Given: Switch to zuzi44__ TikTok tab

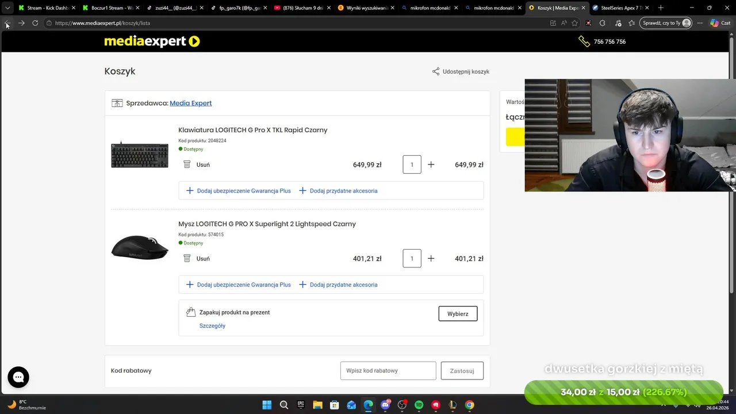Looking at the screenshot, I should click(x=174, y=8).
